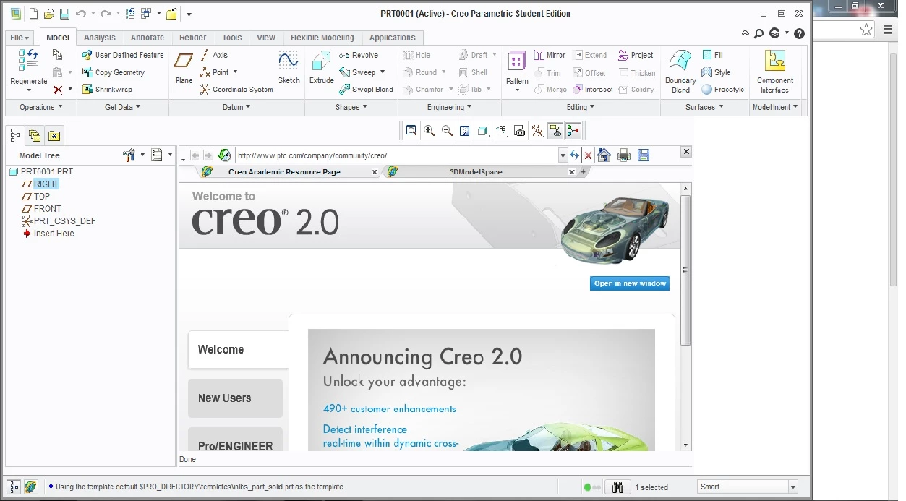This screenshot has height=501, width=906.
Task: Select the Coordinate System tool
Action: (x=236, y=90)
